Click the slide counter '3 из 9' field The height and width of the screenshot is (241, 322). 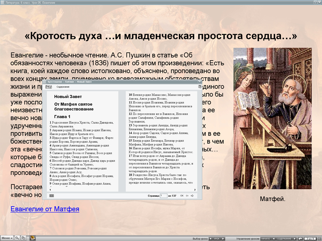[311, 238]
